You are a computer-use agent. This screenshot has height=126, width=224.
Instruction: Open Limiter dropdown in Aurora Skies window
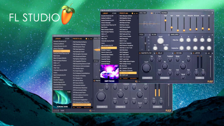pyautogui.click(x=157, y=107)
